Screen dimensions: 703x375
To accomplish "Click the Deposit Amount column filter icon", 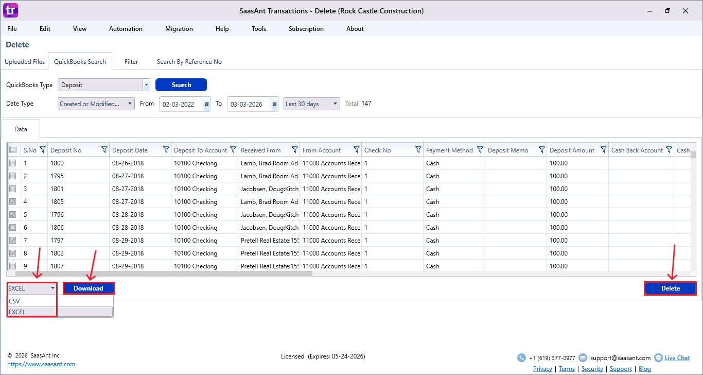I will (604, 150).
